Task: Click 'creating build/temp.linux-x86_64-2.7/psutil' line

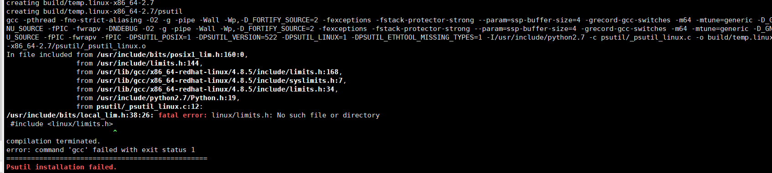Action: pos(94,11)
